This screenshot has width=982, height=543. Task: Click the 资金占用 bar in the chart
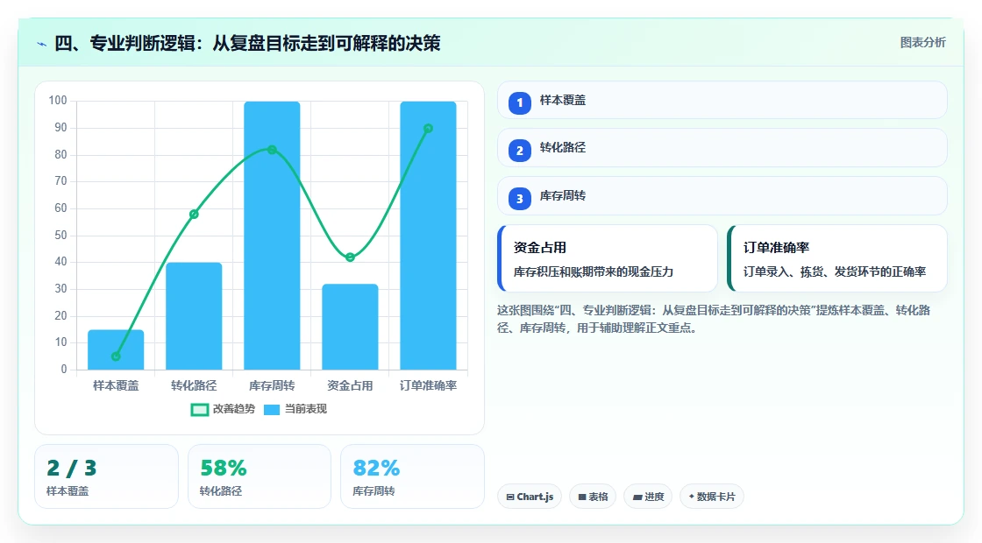tap(350, 327)
